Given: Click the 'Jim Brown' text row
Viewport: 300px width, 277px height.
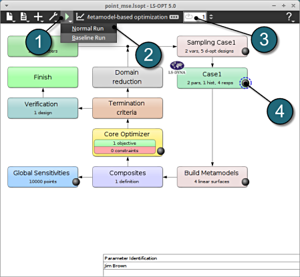Looking at the screenshot, I should [202, 266].
